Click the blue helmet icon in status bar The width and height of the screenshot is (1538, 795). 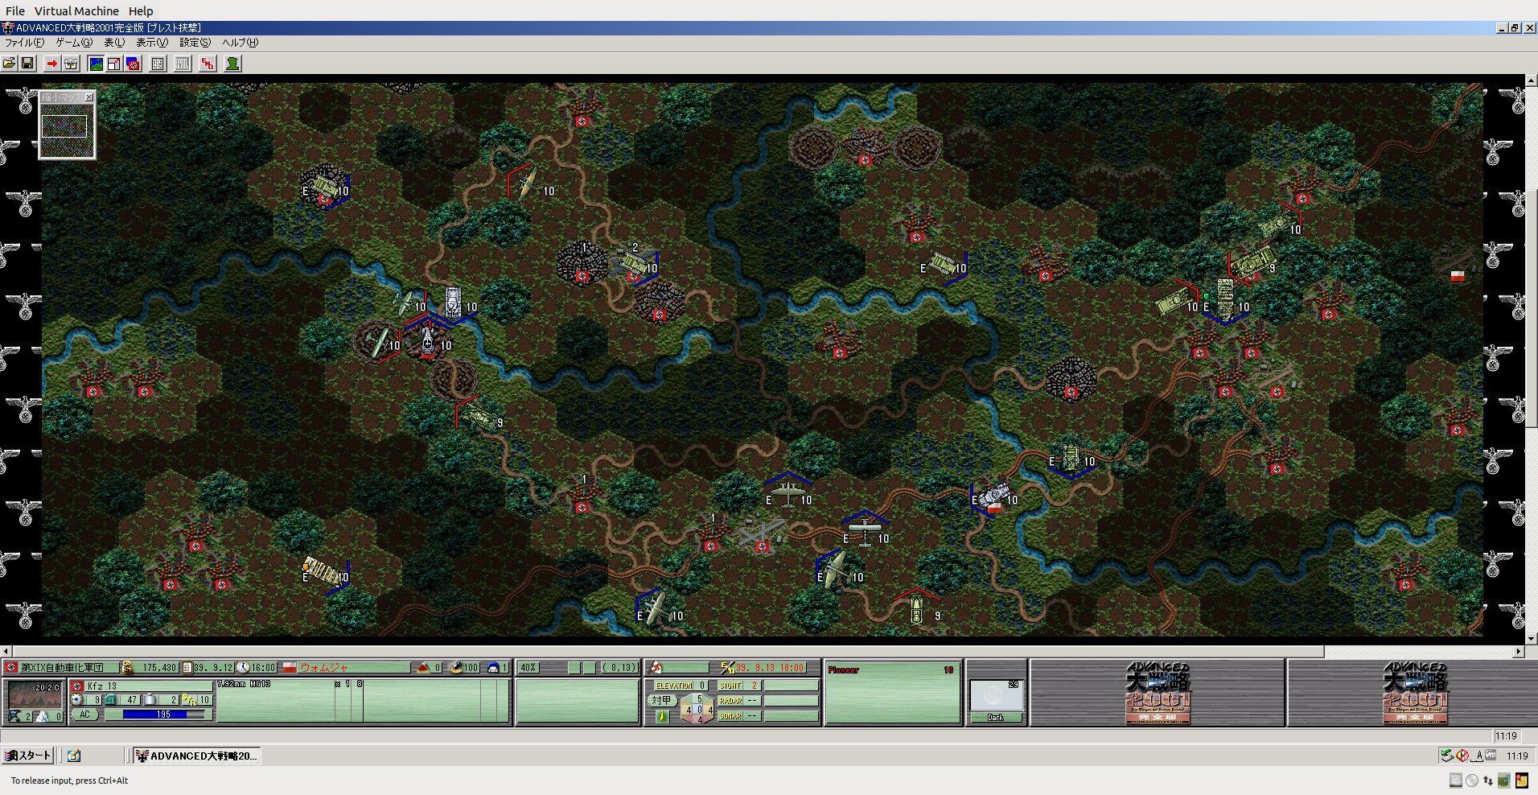coord(494,667)
